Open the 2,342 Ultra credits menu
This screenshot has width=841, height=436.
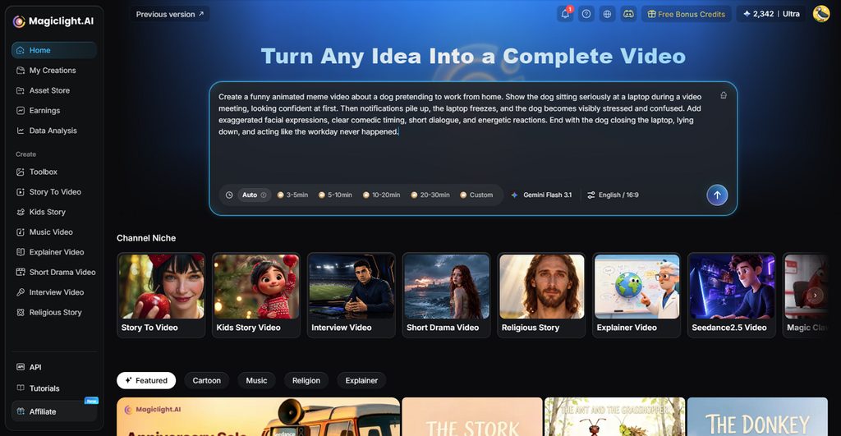point(770,14)
